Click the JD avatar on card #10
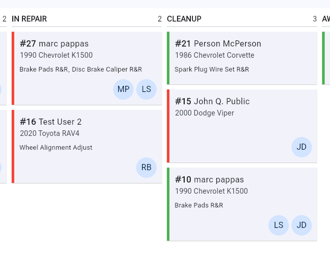330x255 pixels. pyautogui.click(x=301, y=225)
